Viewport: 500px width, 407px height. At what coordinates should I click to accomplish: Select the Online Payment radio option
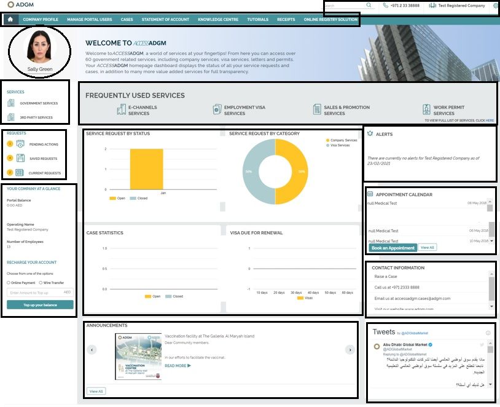8,283
